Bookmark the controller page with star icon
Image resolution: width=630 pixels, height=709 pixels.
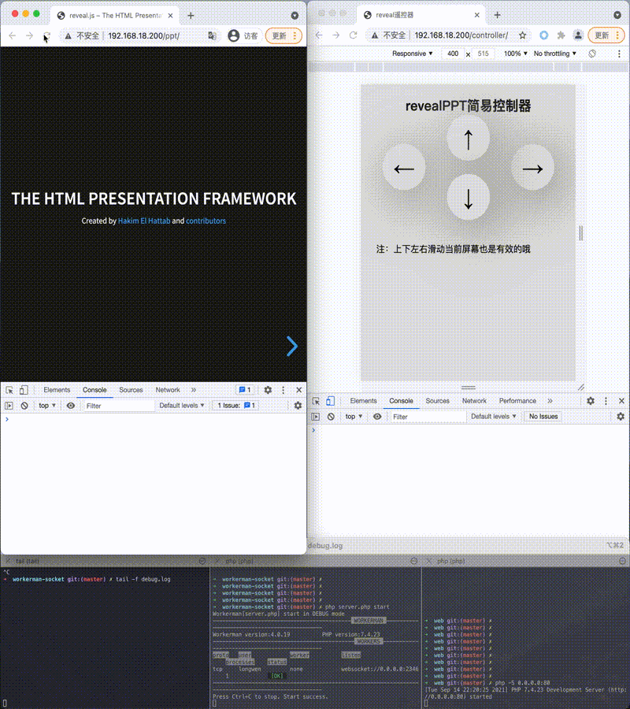[522, 35]
